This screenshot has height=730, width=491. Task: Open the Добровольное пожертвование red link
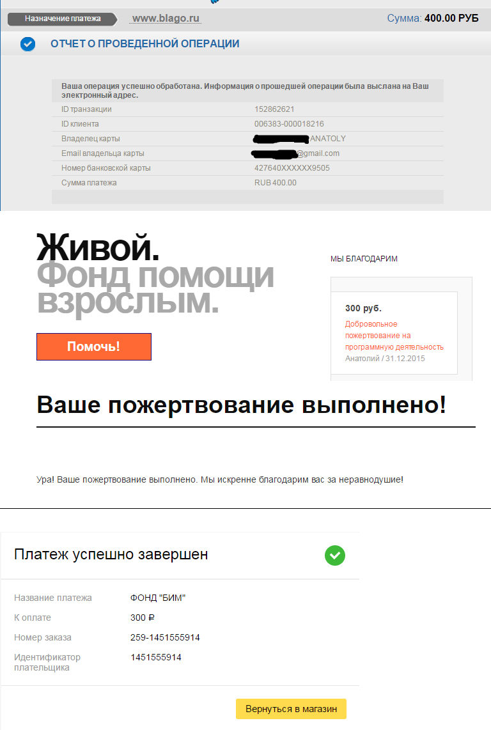click(x=394, y=336)
